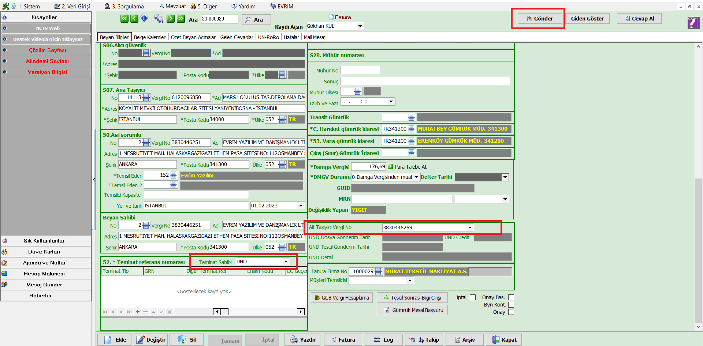The image size is (703, 346).
Task: Click the search field containing 23-000020
Action: point(219,19)
